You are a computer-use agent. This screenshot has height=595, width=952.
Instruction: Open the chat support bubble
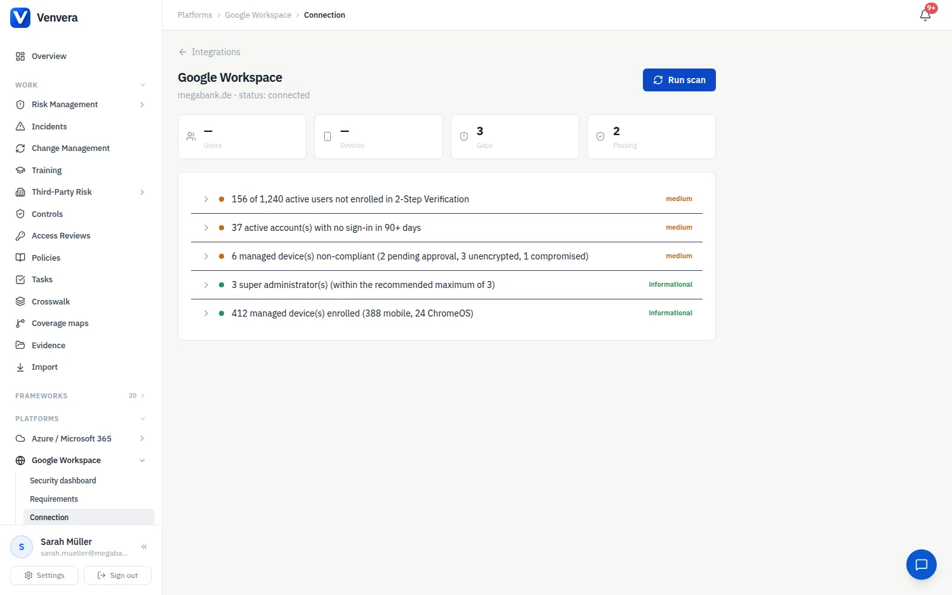click(x=922, y=565)
